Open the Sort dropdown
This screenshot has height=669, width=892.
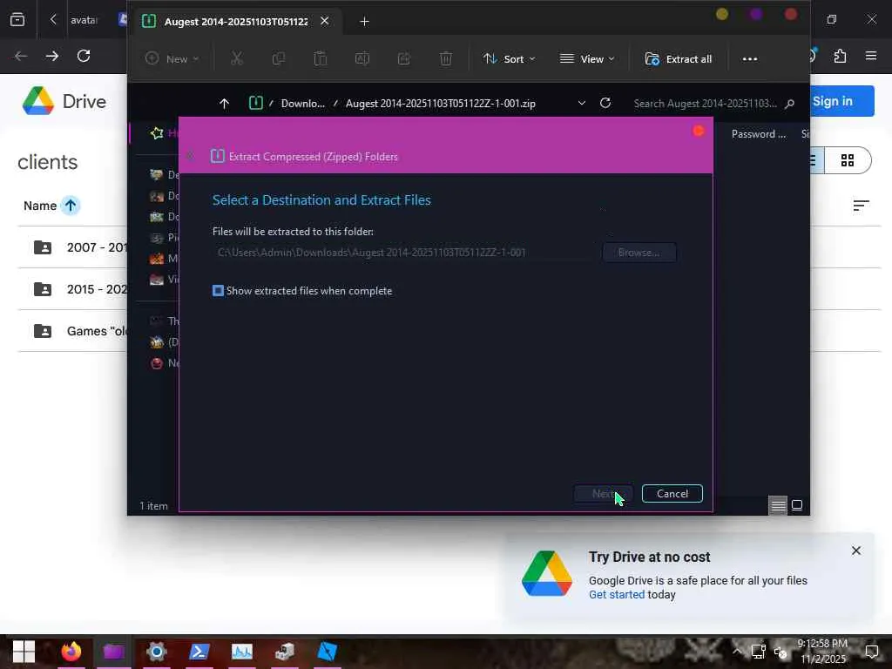click(x=509, y=58)
